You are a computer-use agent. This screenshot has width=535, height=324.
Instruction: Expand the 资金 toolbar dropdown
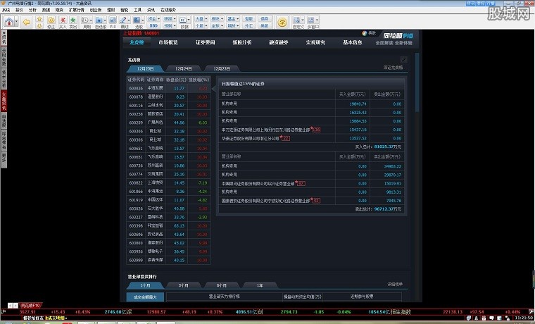point(153,19)
